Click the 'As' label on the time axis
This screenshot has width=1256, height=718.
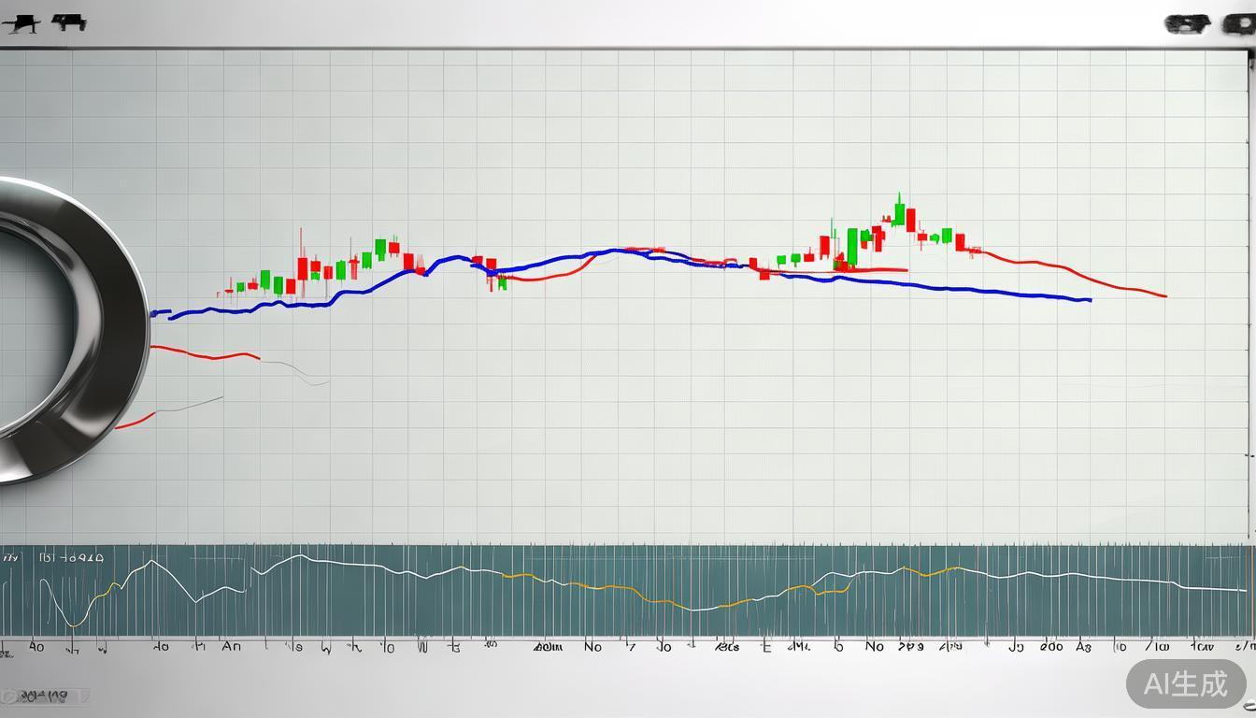pyautogui.click(x=1084, y=646)
